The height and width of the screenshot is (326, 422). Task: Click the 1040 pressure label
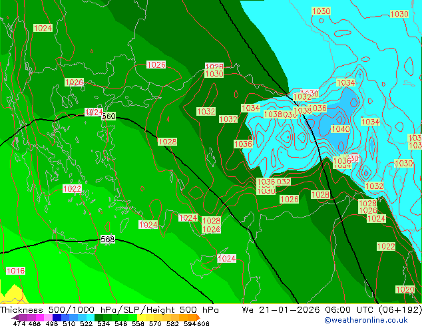pos(340,129)
